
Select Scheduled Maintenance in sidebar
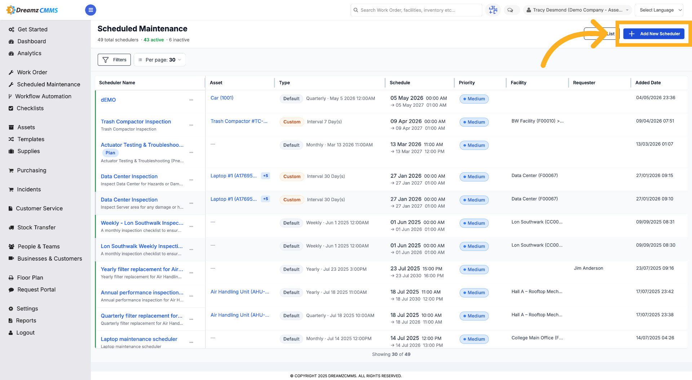pyautogui.click(x=48, y=84)
